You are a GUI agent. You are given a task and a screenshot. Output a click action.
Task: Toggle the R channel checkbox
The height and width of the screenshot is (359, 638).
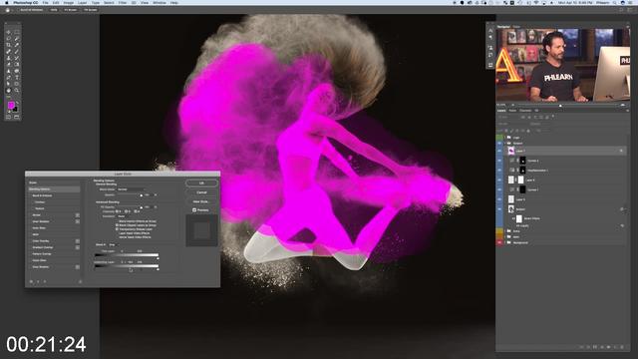(117, 211)
